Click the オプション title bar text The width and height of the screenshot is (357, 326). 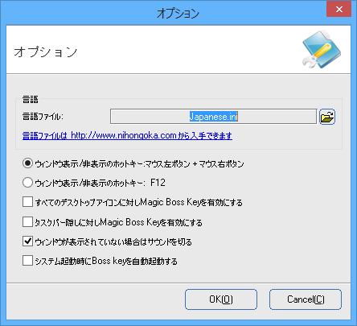point(178,13)
